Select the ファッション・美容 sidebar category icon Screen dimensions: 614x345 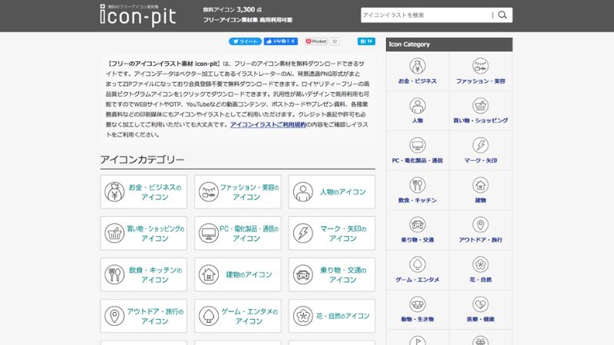click(x=480, y=67)
